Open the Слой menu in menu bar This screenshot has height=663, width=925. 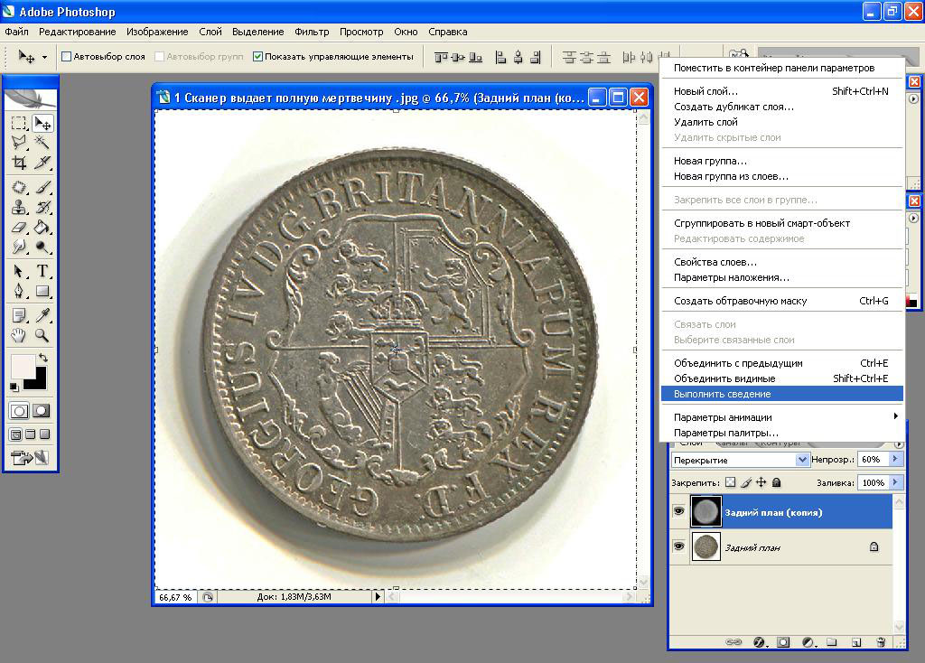coord(210,32)
